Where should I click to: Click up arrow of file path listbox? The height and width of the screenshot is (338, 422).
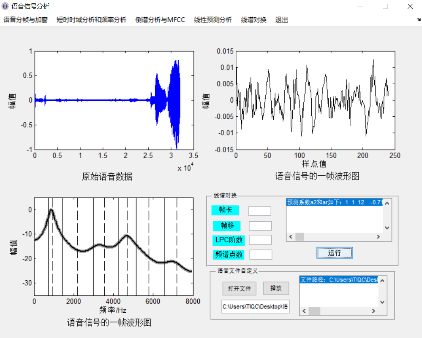pyautogui.click(x=382, y=281)
